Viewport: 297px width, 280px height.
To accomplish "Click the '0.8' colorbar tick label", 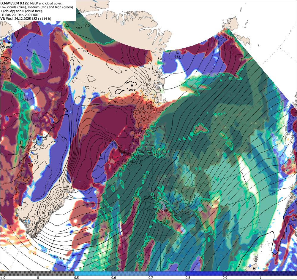I will [188, 278].
